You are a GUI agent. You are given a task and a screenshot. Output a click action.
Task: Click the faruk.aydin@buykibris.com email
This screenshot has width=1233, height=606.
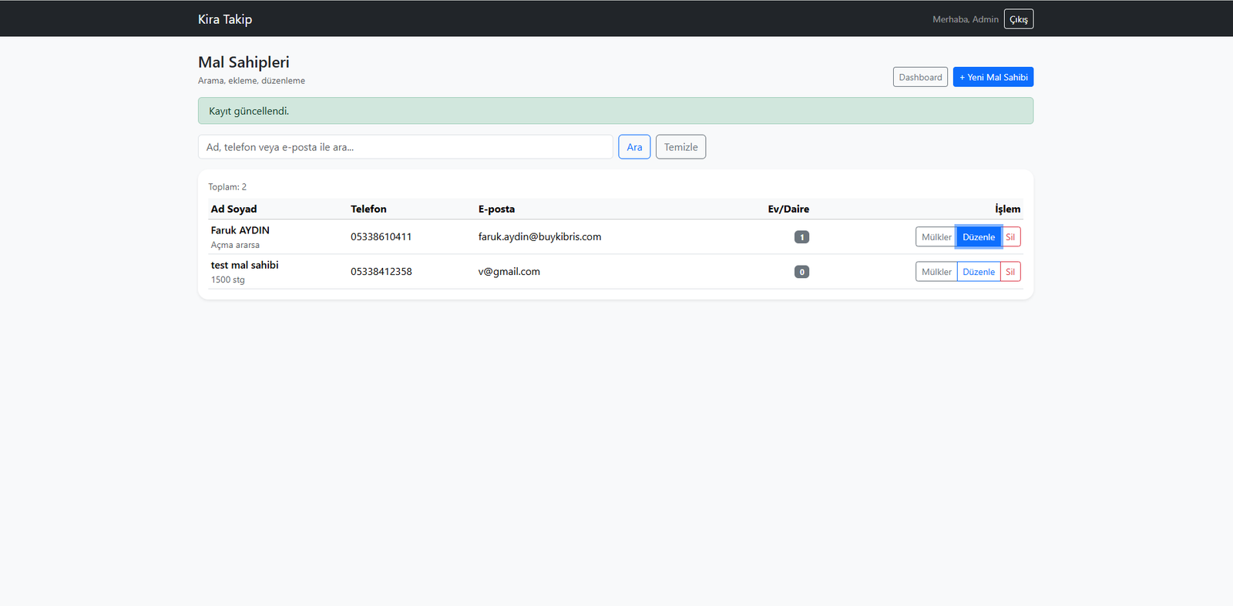coord(539,237)
